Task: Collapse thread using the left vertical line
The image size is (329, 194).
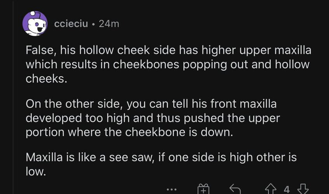Action: pyautogui.click(x=14, y=97)
